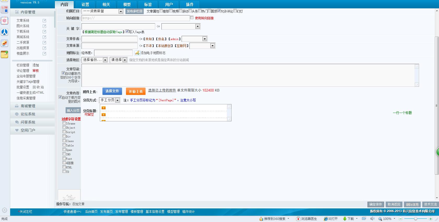The height and width of the screenshot is (222, 439).
Task: Click the 关闭左栏 link at bottom
Action: tap(26, 212)
